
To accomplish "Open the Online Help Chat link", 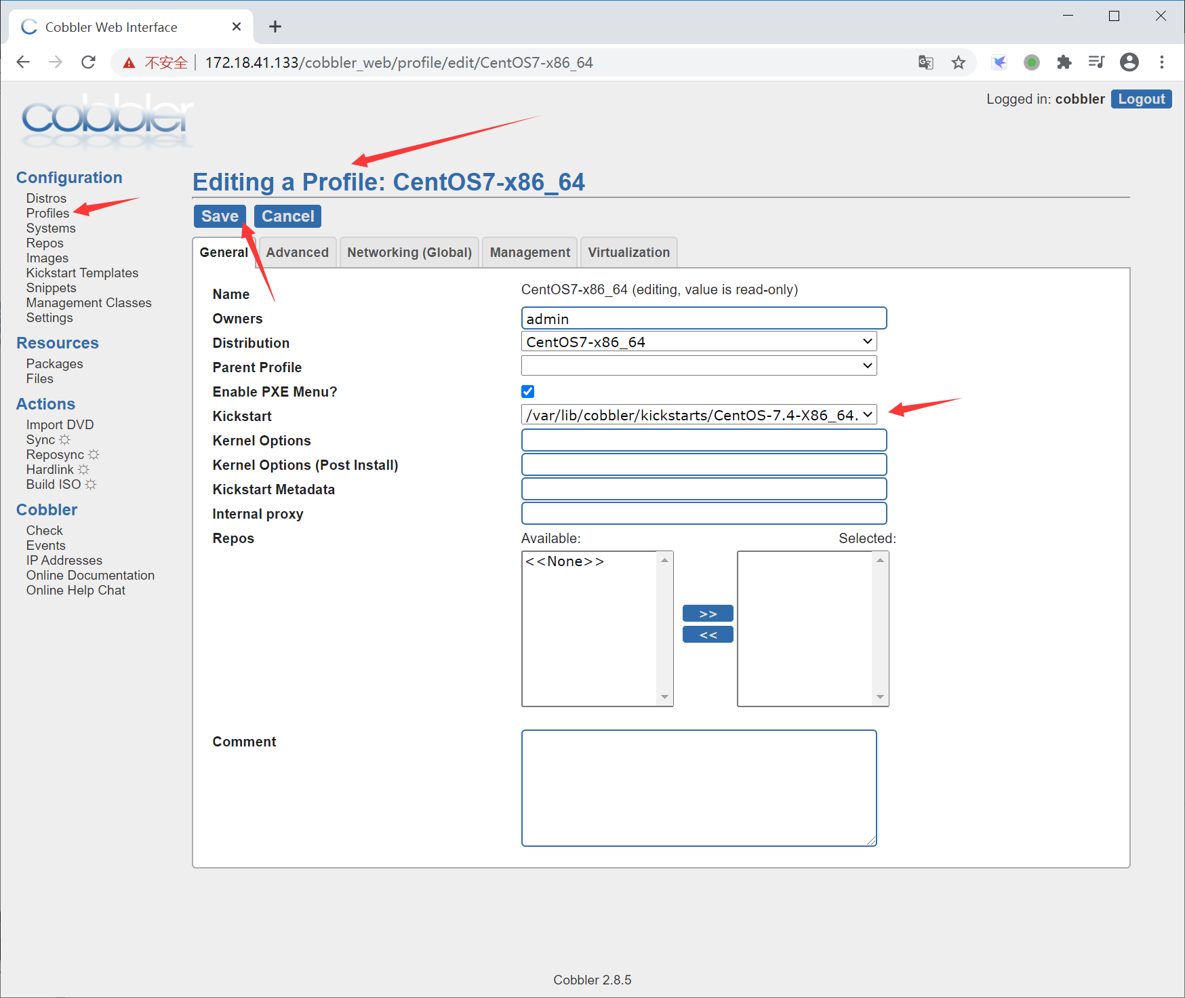I will pos(76,590).
